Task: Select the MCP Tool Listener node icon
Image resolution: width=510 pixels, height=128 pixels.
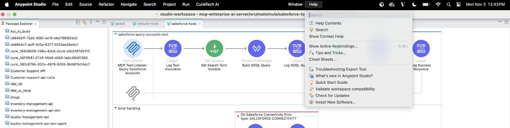Action: pyautogui.click(x=133, y=48)
